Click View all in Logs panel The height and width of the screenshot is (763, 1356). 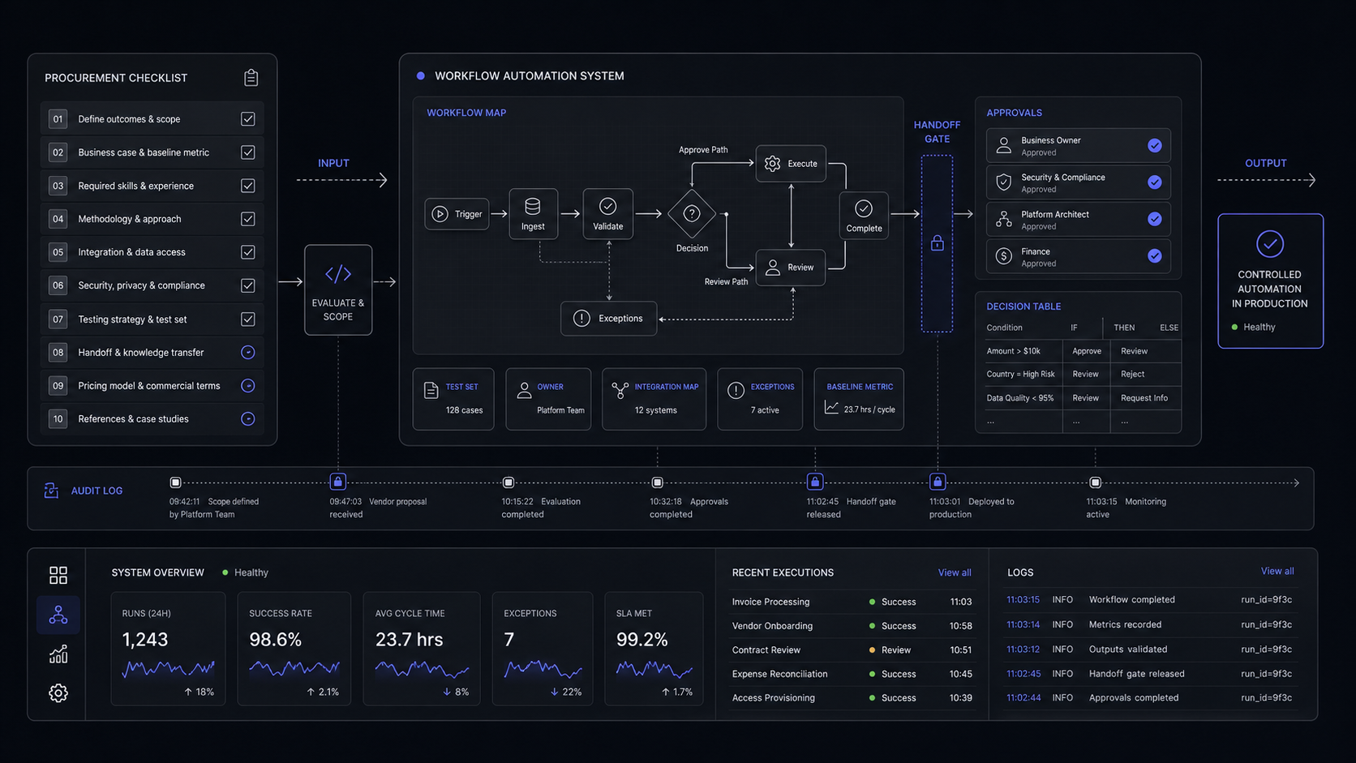click(1277, 572)
